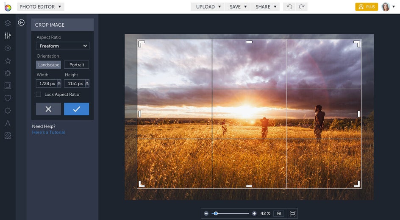Click the Fit zoom button

[x=279, y=213]
